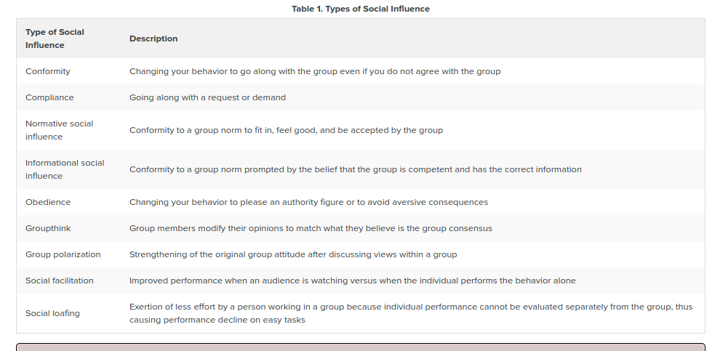Click the Obedience description about pleasing an authority figure
This screenshot has height=351, width=720.
pyautogui.click(x=308, y=202)
